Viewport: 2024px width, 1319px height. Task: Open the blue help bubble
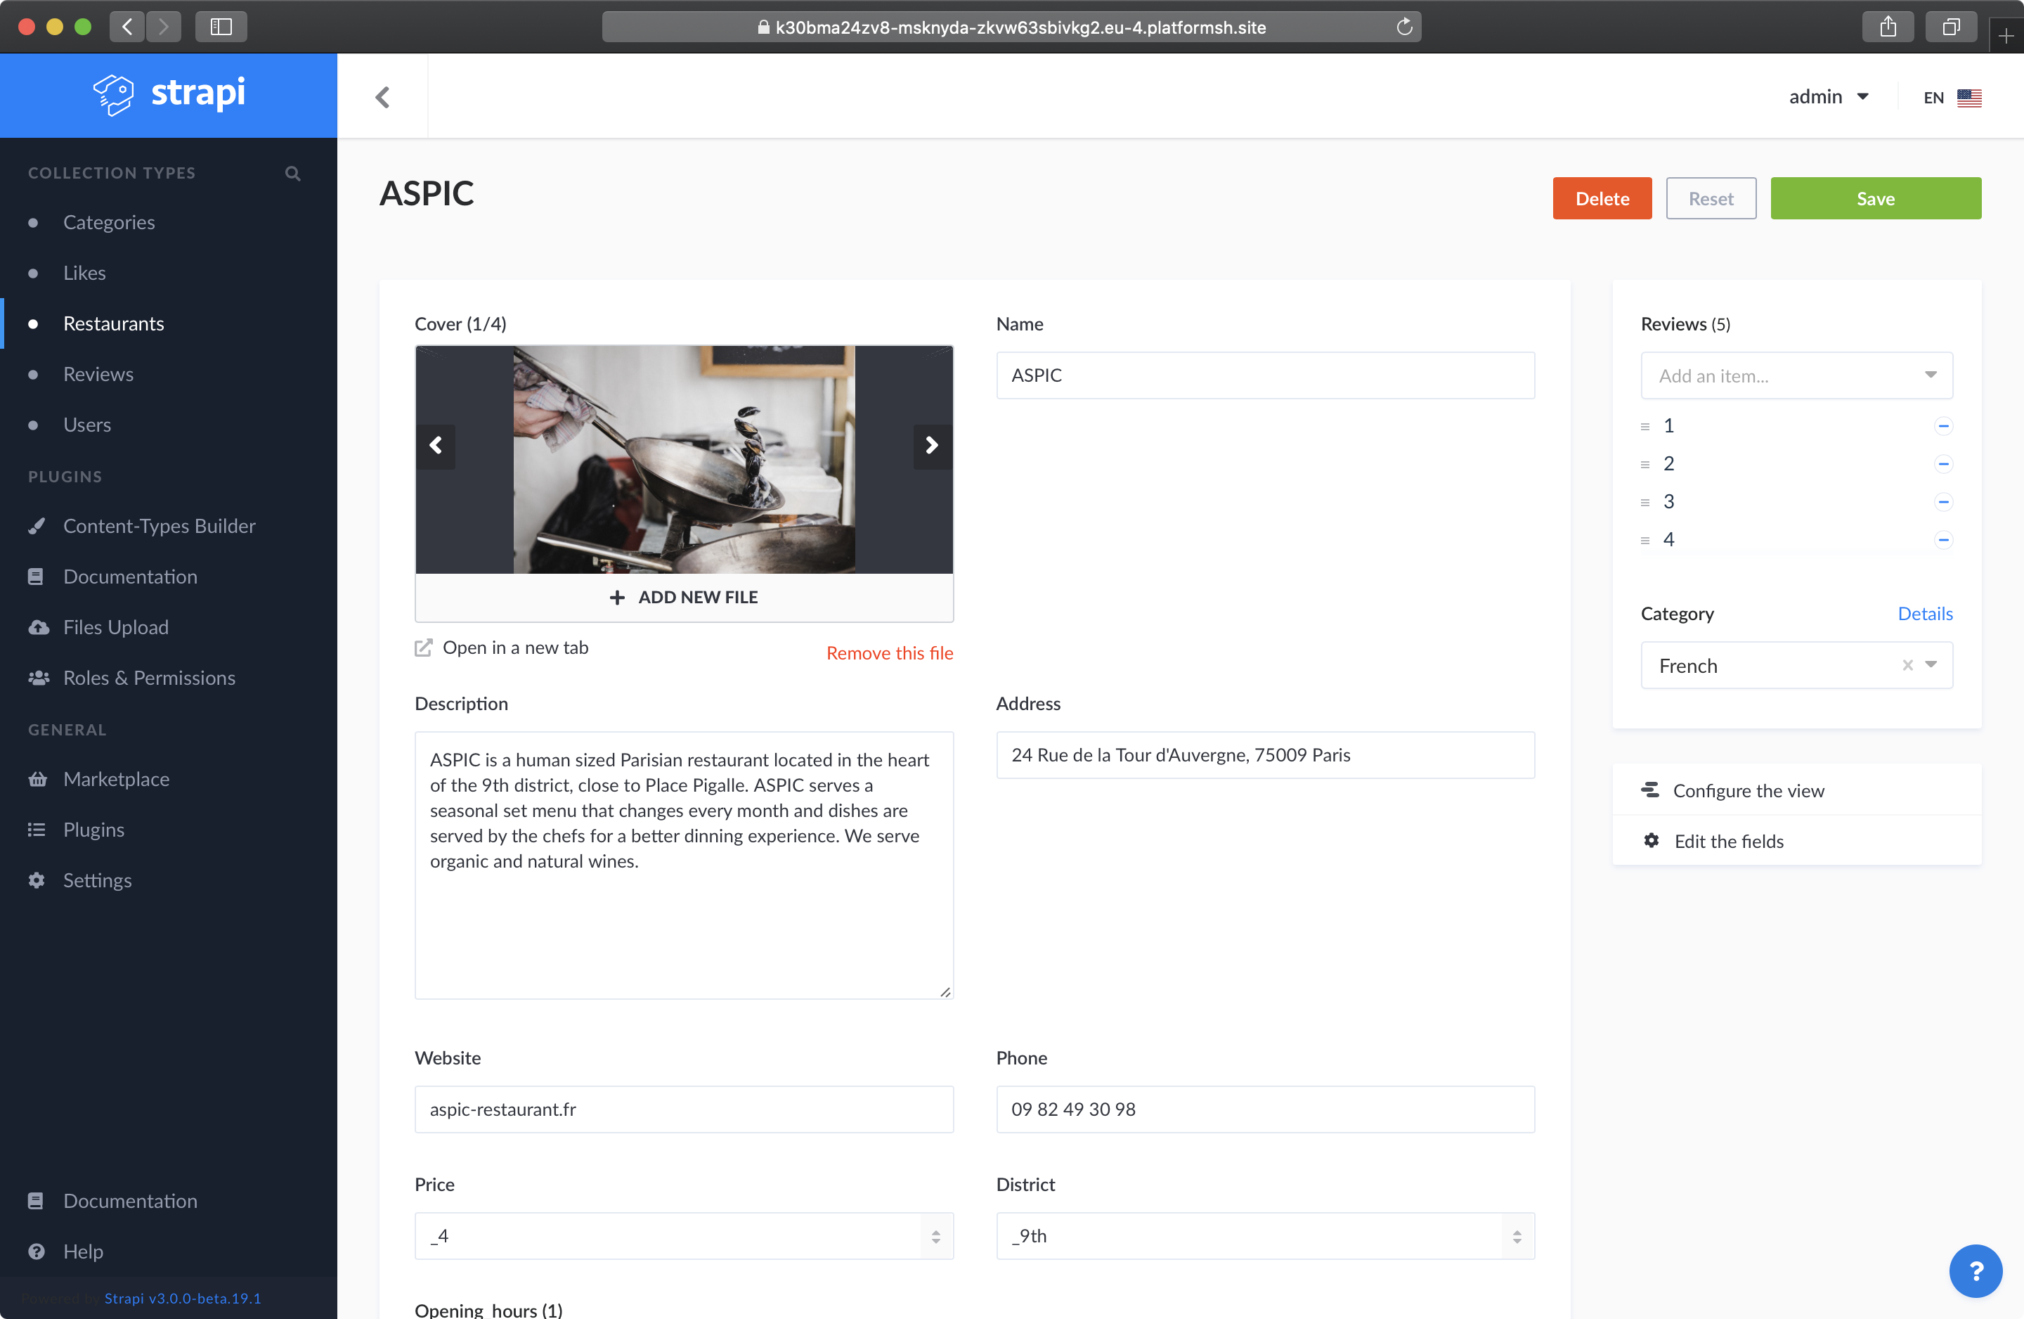1975,1270
